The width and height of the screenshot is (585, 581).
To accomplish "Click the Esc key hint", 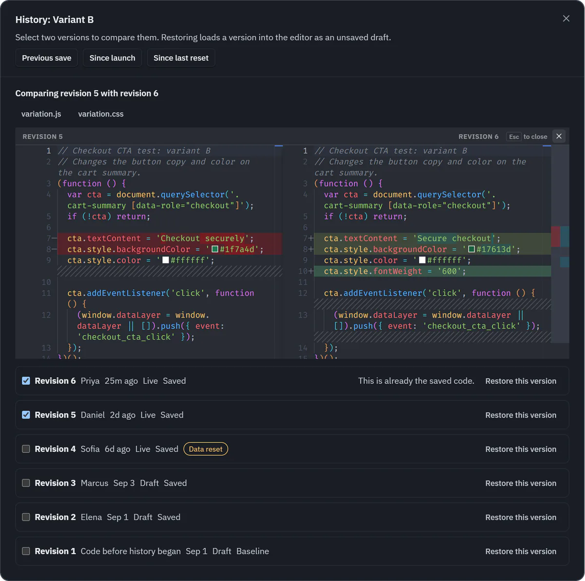I will coord(514,137).
